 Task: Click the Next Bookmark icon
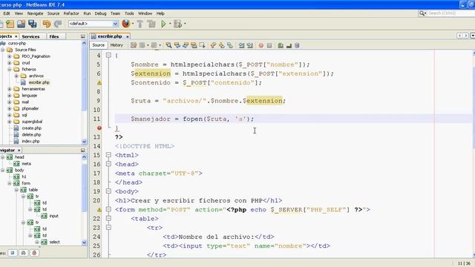[x=222, y=45]
